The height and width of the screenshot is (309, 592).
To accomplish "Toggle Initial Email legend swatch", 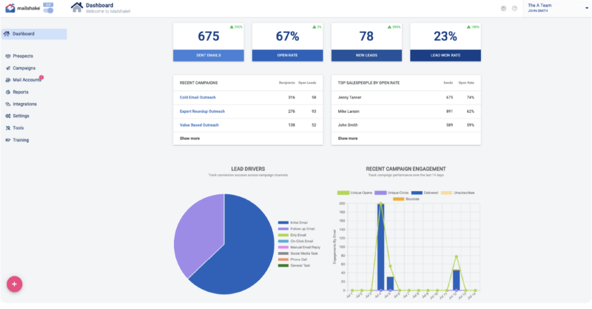I will point(283,223).
